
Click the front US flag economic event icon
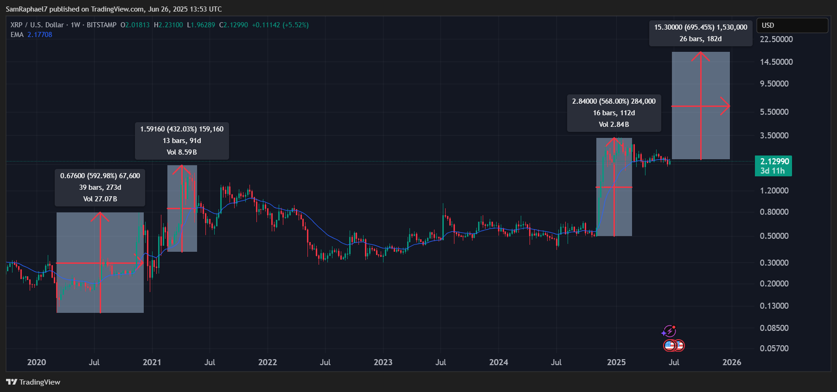670,345
